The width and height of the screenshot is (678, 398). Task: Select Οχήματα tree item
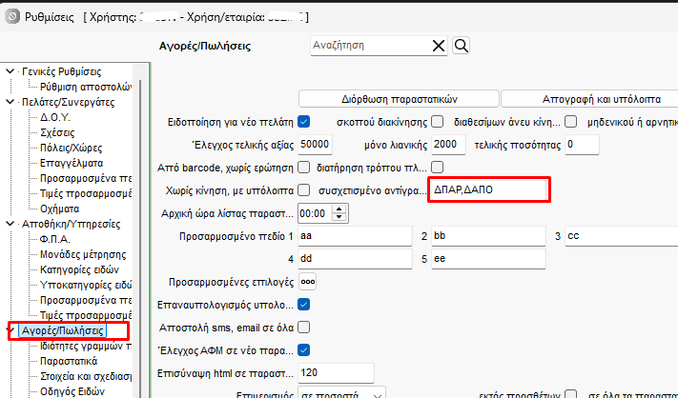(60, 209)
